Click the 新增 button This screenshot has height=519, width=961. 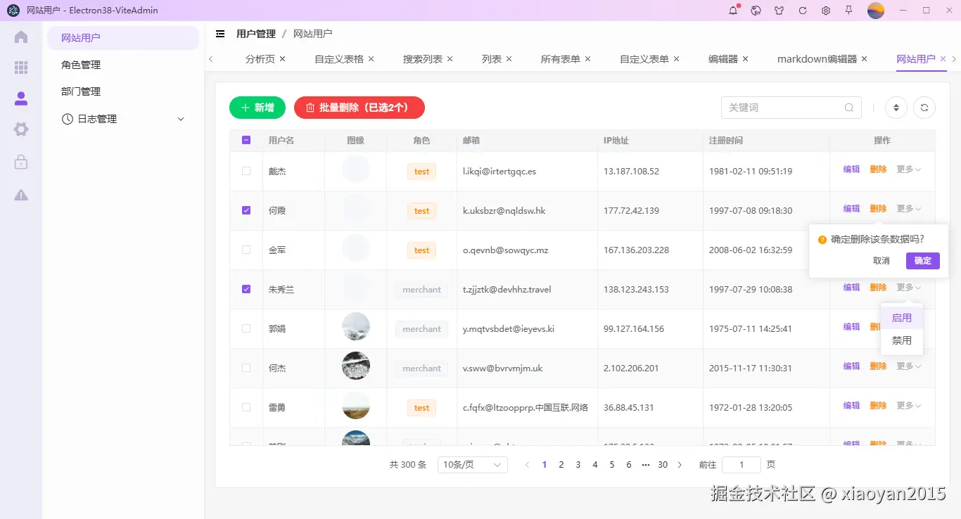click(x=257, y=107)
